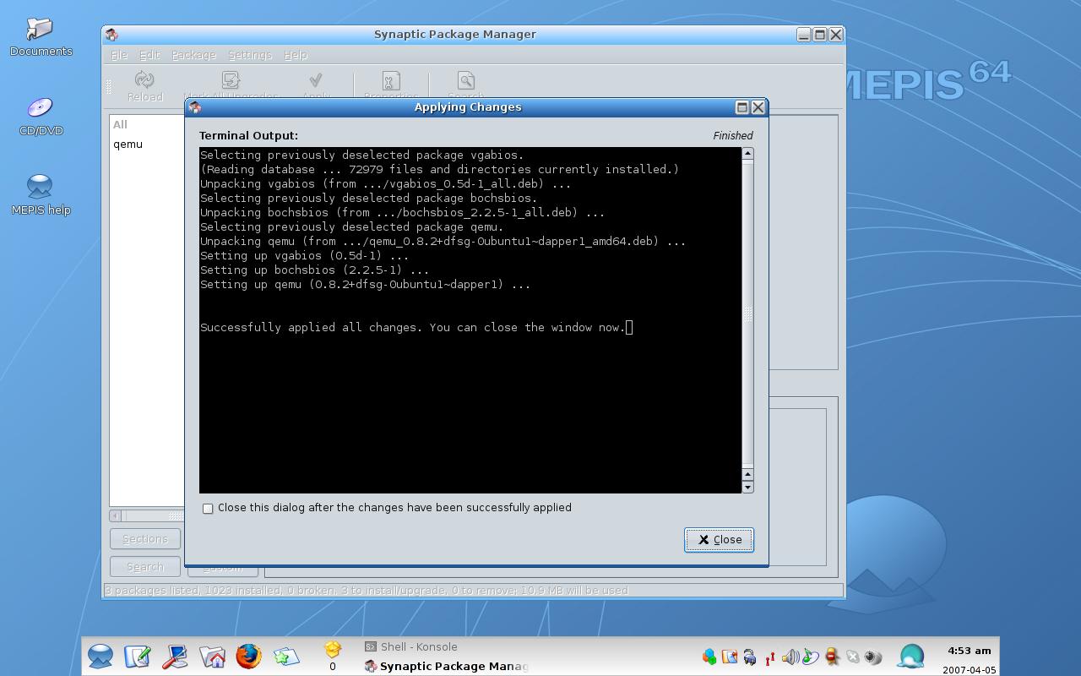
Task: Click the Reload toolbar icon in Synaptic
Action: [x=144, y=80]
